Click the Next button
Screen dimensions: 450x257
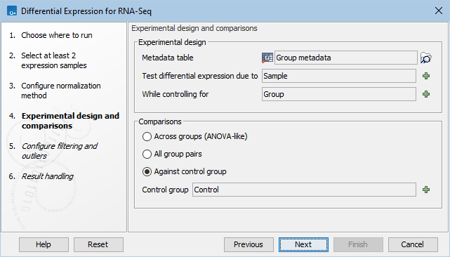303,244
